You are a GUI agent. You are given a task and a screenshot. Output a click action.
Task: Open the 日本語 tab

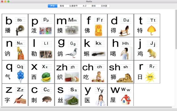coord(104,6)
